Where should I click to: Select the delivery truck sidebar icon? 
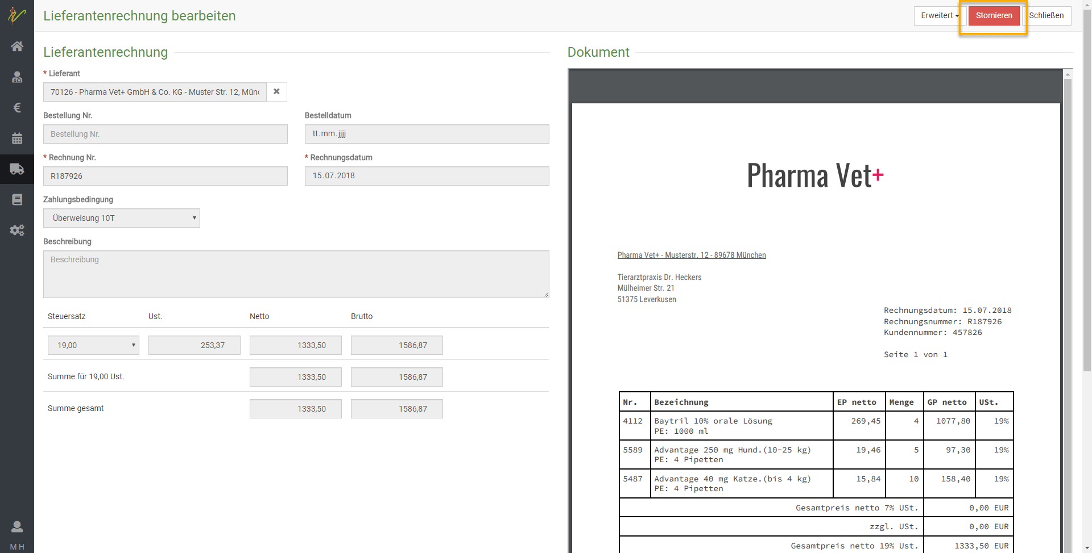(x=17, y=169)
